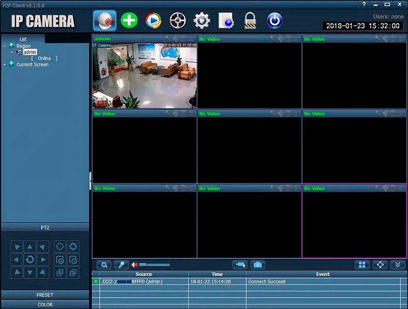The height and width of the screenshot is (309, 408).
Task: Expand the PRESET panel section
Action: tap(45, 295)
